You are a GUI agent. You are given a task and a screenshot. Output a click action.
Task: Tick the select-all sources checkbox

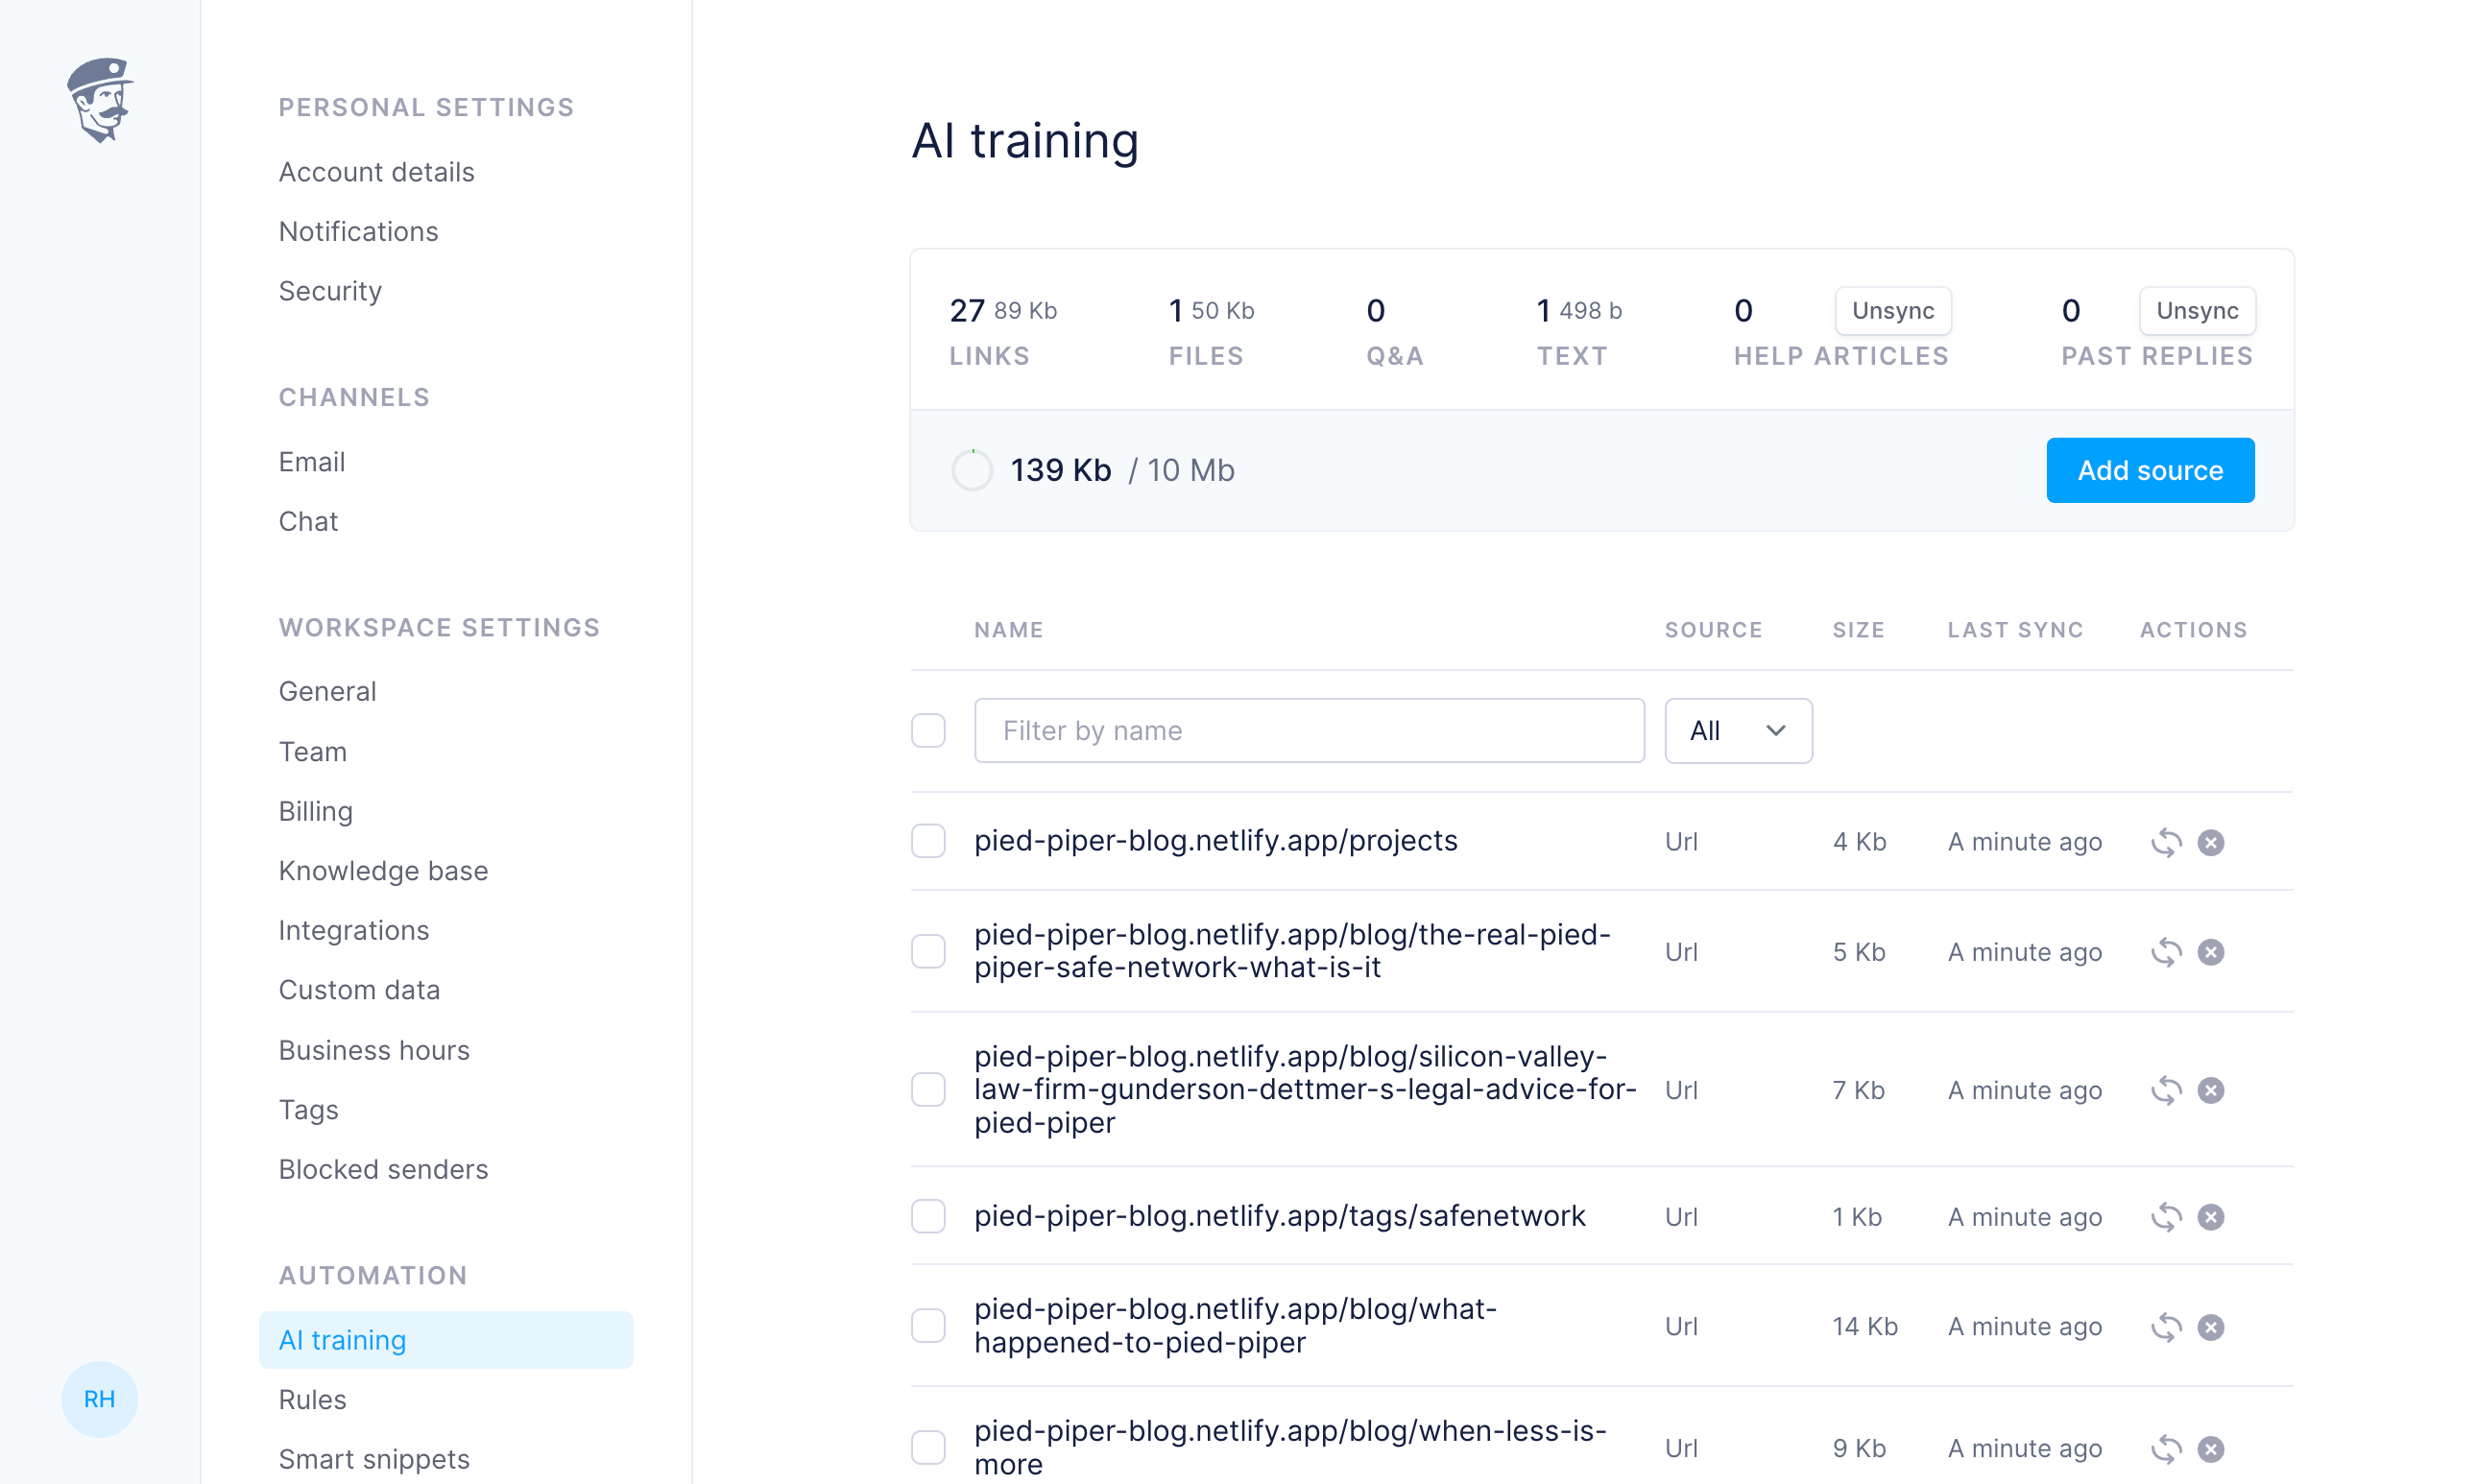point(928,731)
